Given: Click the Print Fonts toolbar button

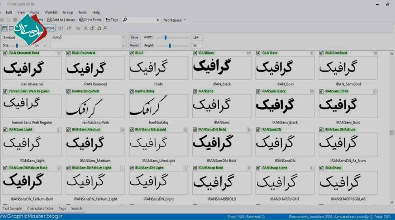Looking at the screenshot, I should pyautogui.click(x=90, y=20).
